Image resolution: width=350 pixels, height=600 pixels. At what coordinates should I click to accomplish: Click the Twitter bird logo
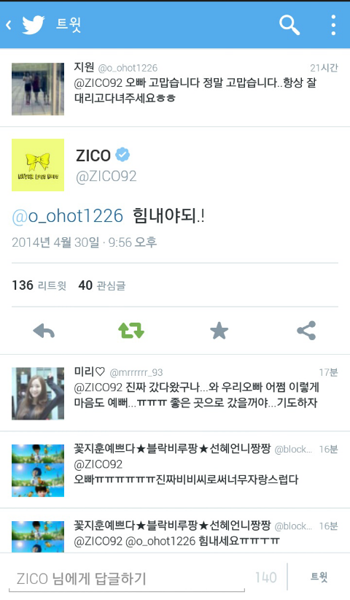pyautogui.click(x=34, y=25)
